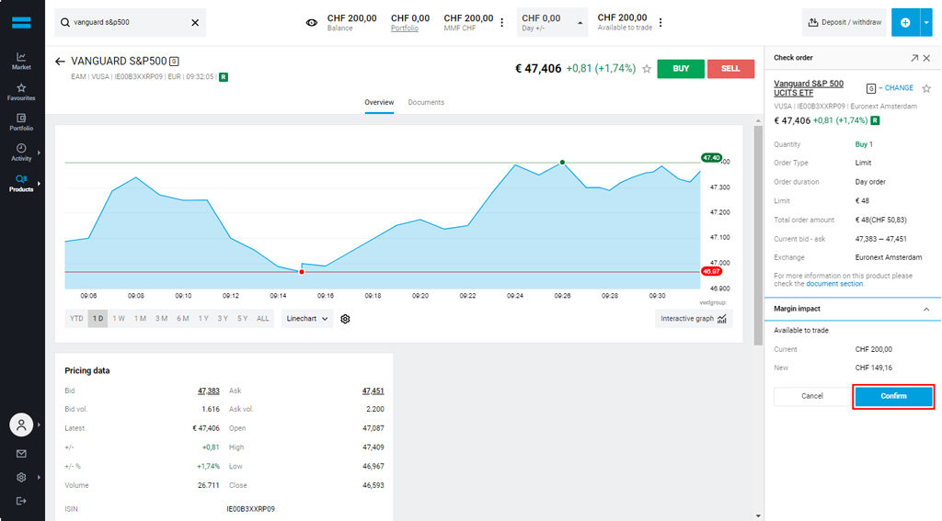The height and width of the screenshot is (521, 942).
Task: Confirm the order
Action: [x=893, y=396]
